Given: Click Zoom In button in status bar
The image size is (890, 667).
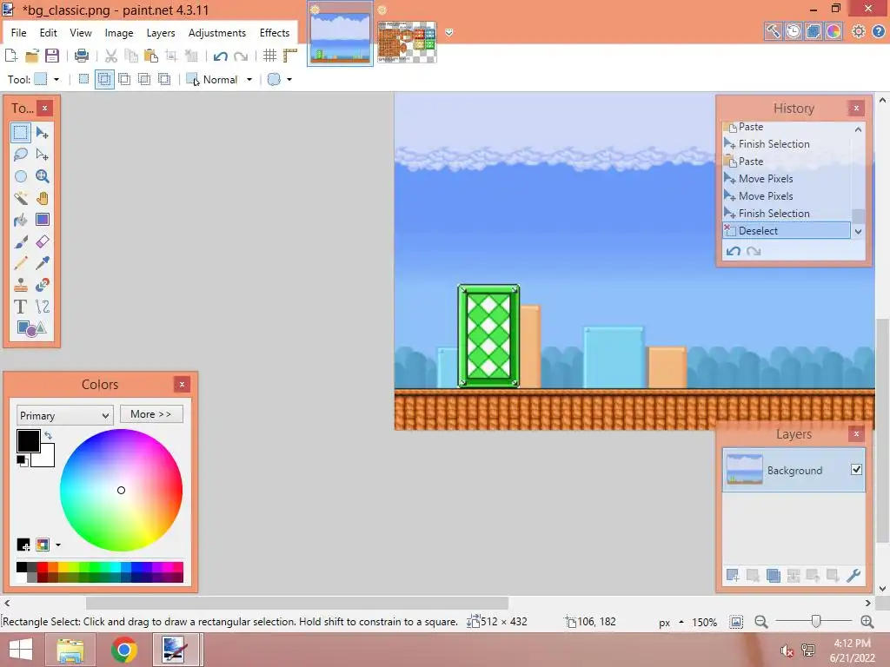Looking at the screenshot, I should 867,622.
